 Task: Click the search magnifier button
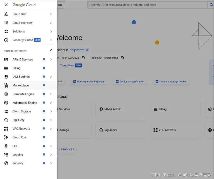(211, 5)
